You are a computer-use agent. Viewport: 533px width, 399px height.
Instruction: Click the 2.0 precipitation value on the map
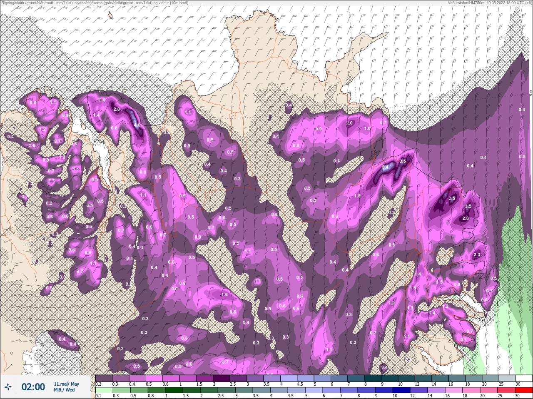[x=349, y=123]
